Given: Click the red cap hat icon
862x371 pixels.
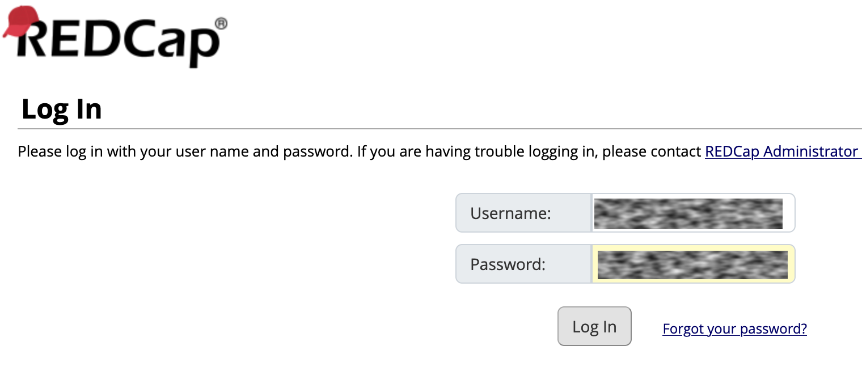Looking at the screenshot, I should tap(20, 23).
